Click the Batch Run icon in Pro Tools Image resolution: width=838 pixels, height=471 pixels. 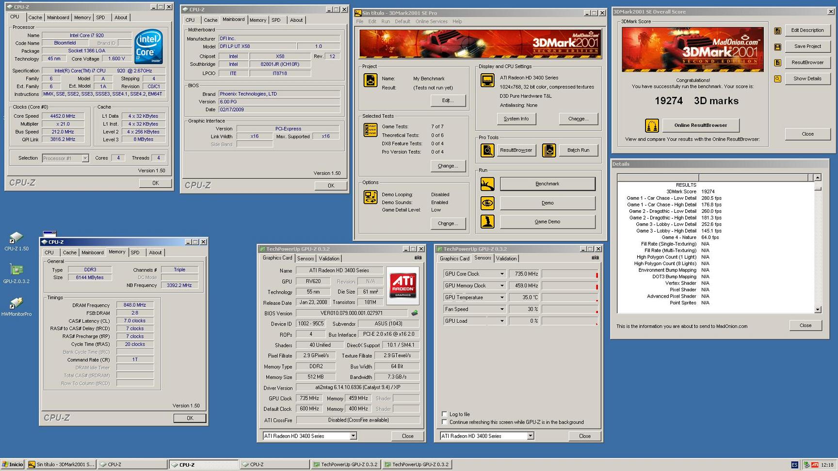549,150
